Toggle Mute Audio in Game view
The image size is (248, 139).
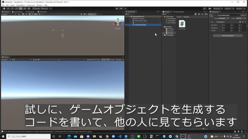tap(106, 59)
